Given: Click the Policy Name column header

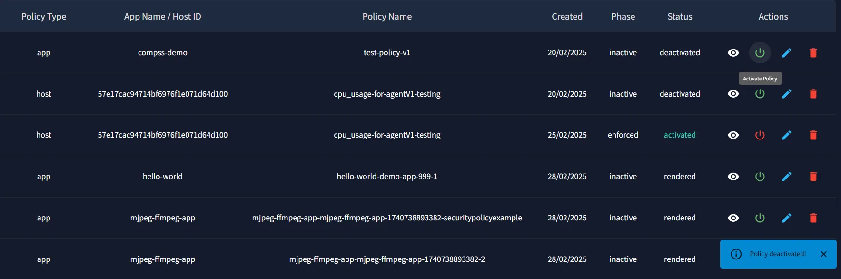Looking at the screenshot, I should tap(387, 17).
